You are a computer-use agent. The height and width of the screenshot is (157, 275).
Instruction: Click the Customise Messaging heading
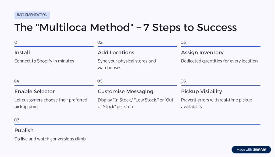pyautogui.click(x=125, y=91)
